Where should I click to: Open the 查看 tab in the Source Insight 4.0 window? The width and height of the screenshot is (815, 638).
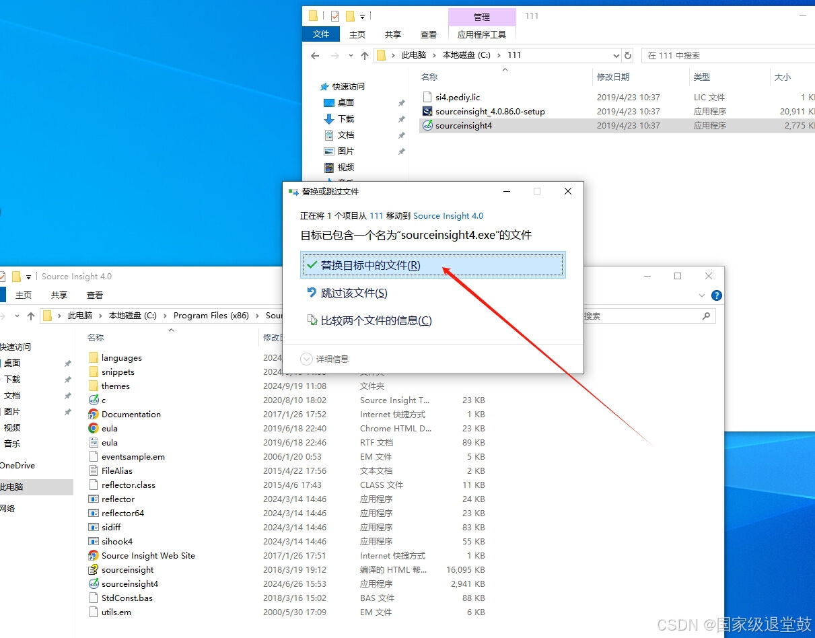pyautogui.click(x=95, y=295)
